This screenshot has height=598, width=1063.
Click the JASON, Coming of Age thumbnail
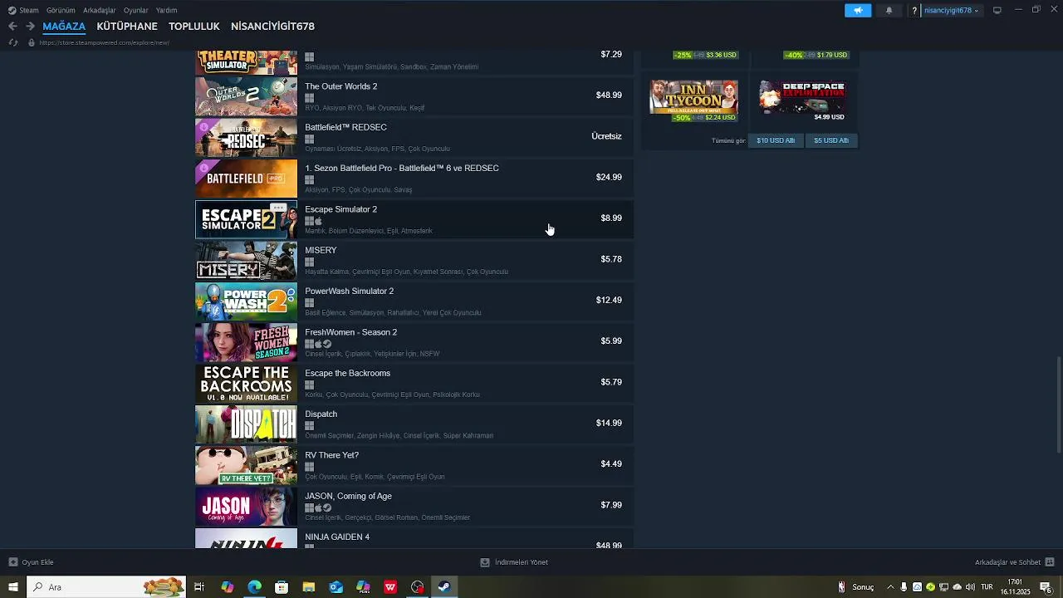(x=246, y=505)
